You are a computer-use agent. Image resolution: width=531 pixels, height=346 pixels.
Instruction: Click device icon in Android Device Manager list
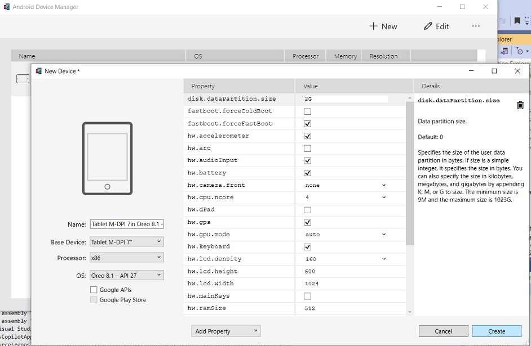23,79
